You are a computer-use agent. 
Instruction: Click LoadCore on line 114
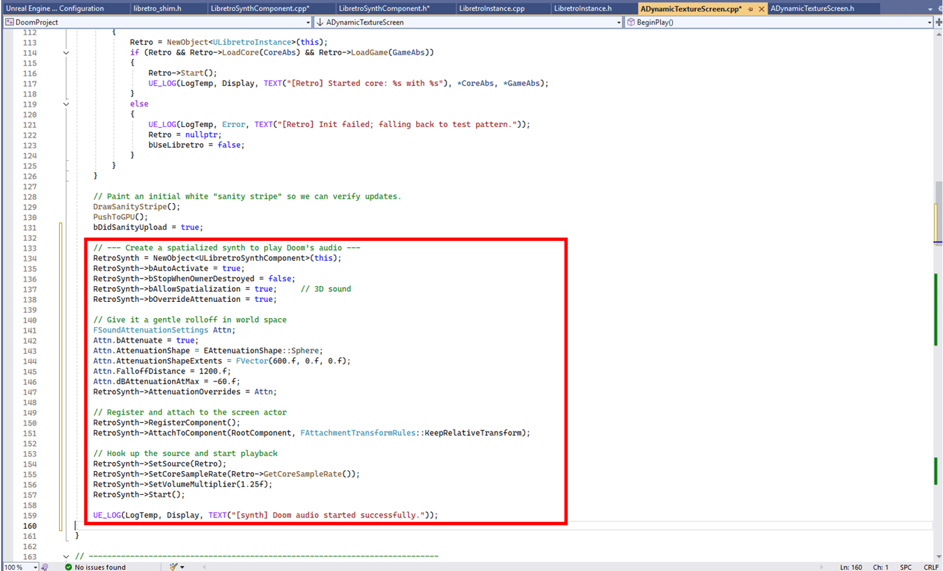click(240, 53)
